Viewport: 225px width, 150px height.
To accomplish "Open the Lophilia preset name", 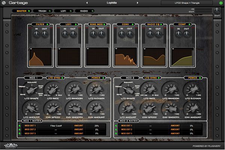I will 112,3.
